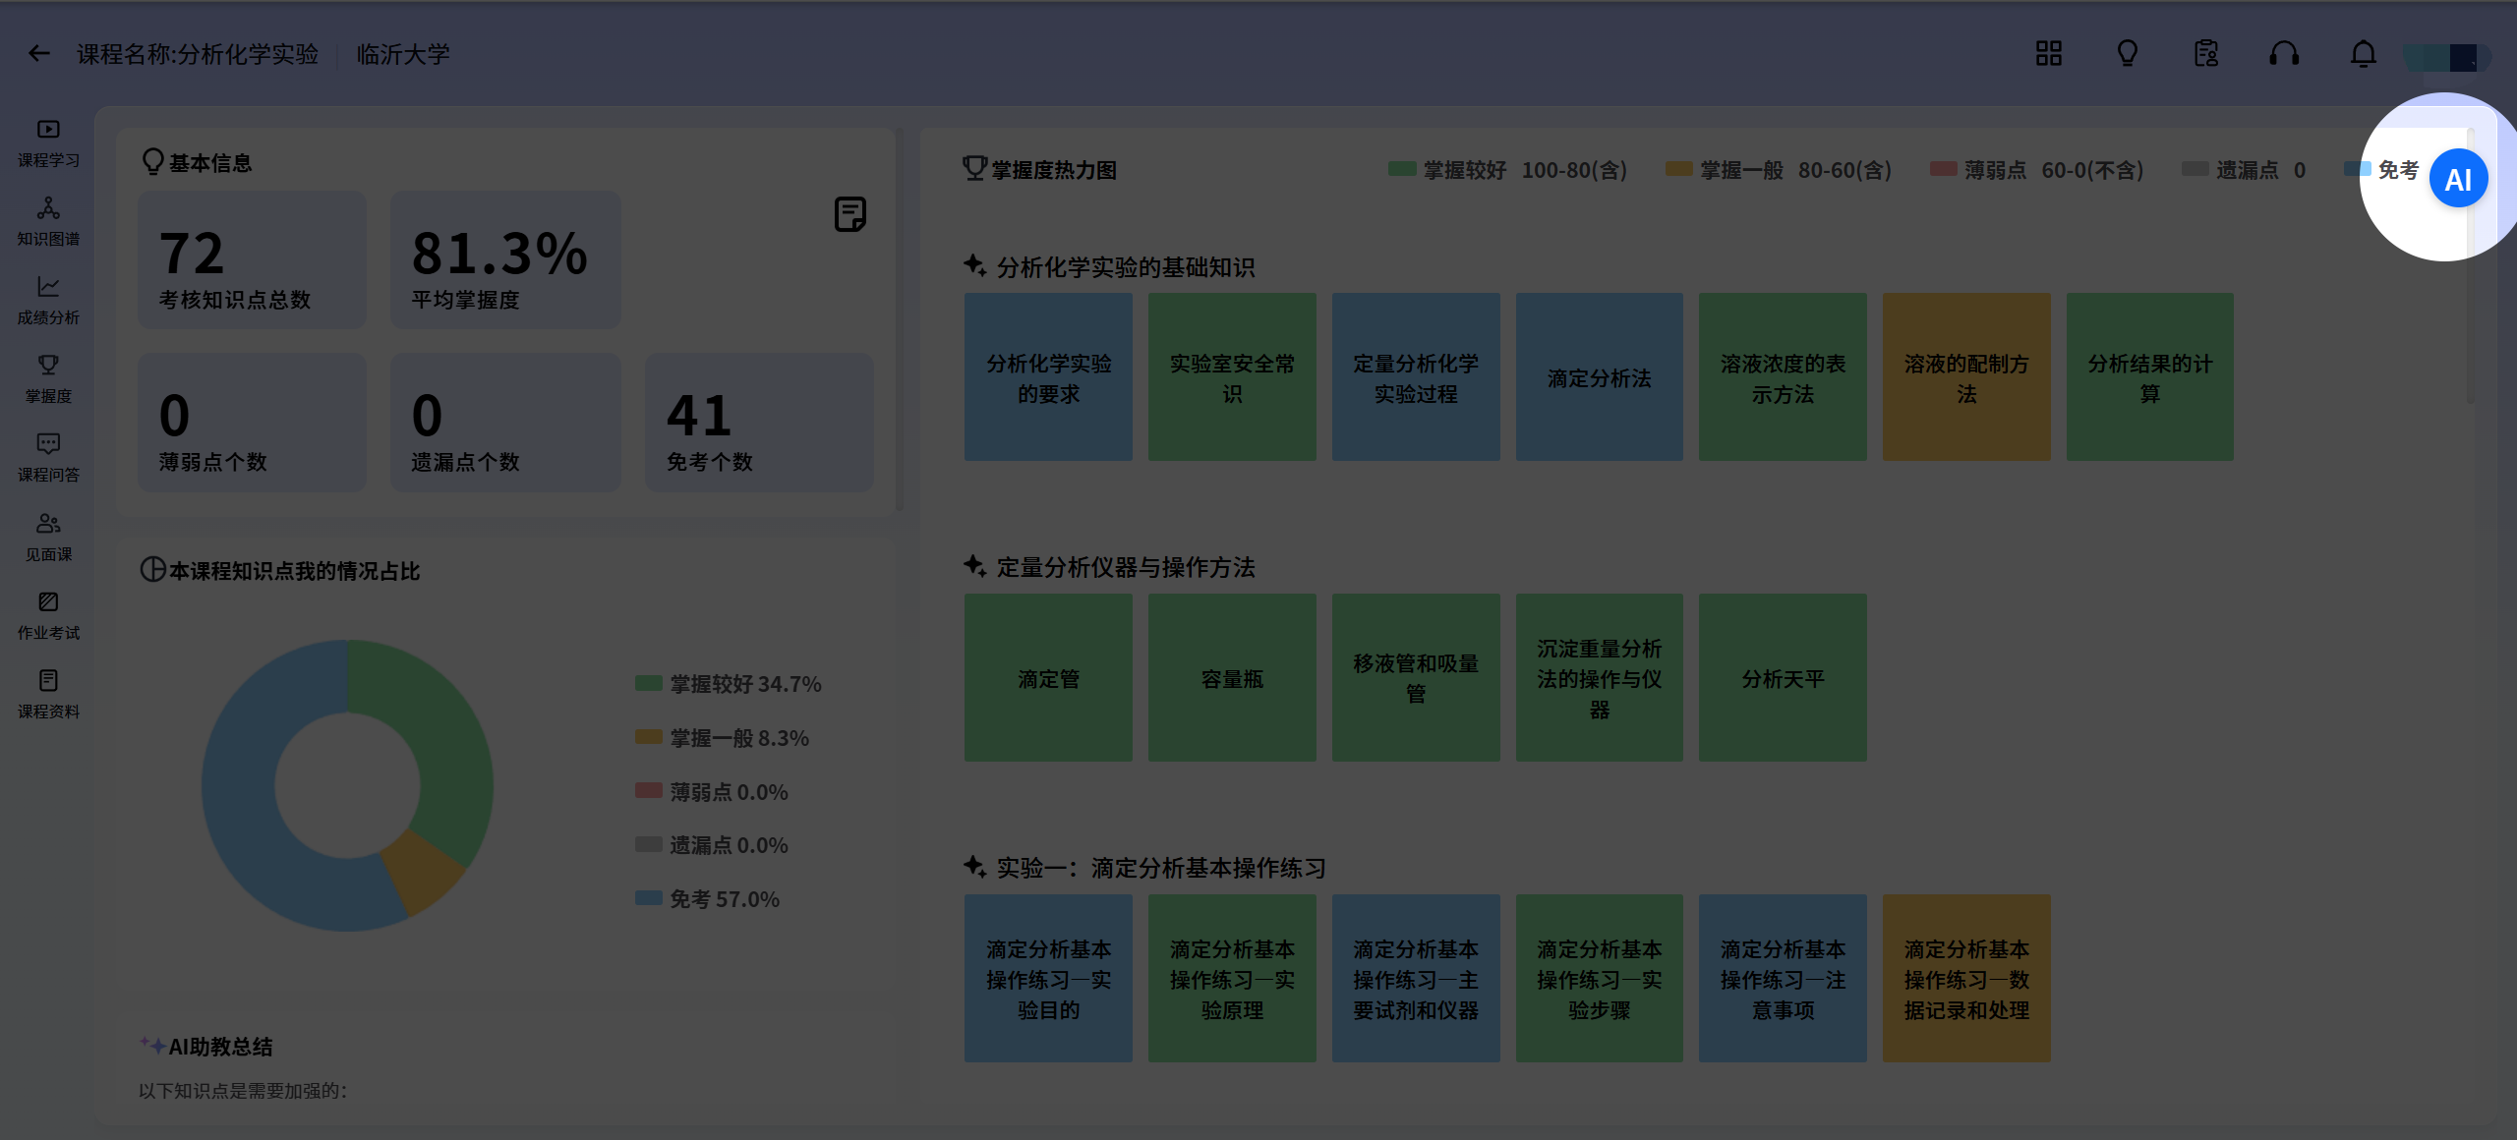Select 成绩分析 sidebar item

pyautogui.click(x=48, y=301)
